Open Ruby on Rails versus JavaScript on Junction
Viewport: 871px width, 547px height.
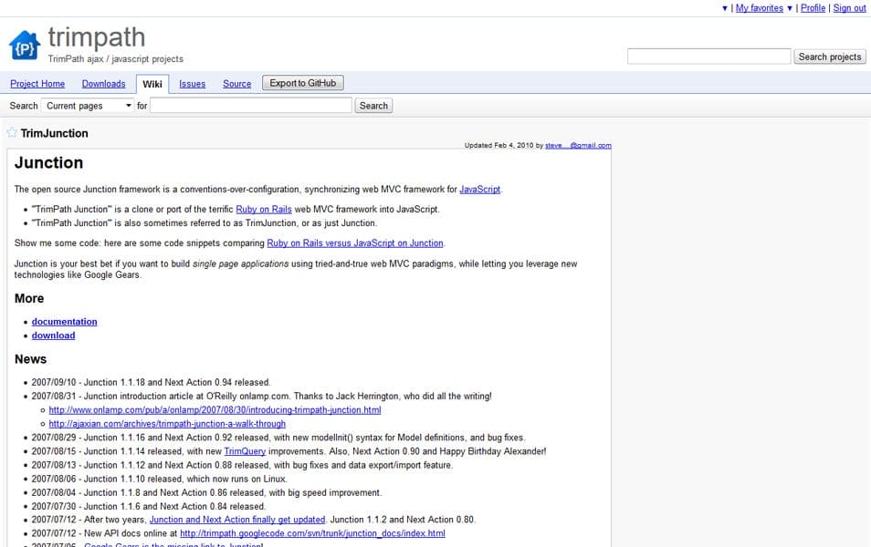pos(355,243)
